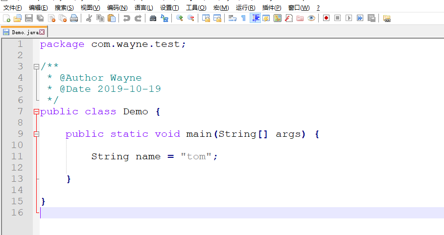The height and width of the screenshot is (235, 444).
Task: Toggle synchronized horizontal scrolling
Action: click(217, 19)
